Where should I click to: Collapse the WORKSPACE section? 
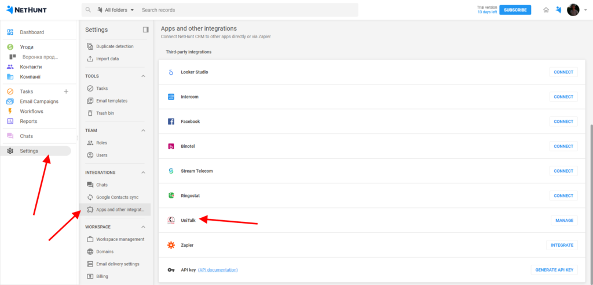(144, 226)
